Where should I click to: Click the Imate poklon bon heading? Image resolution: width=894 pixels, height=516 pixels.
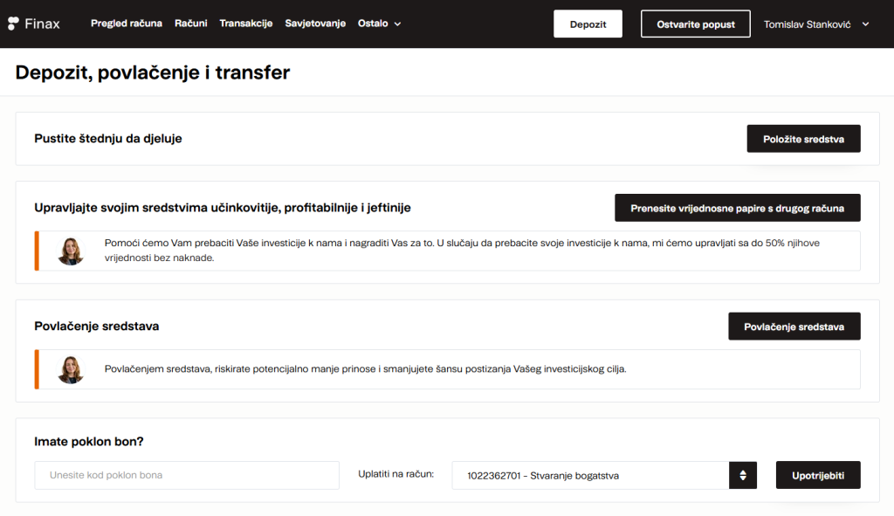pyautogui.click(x=88, y=442)
